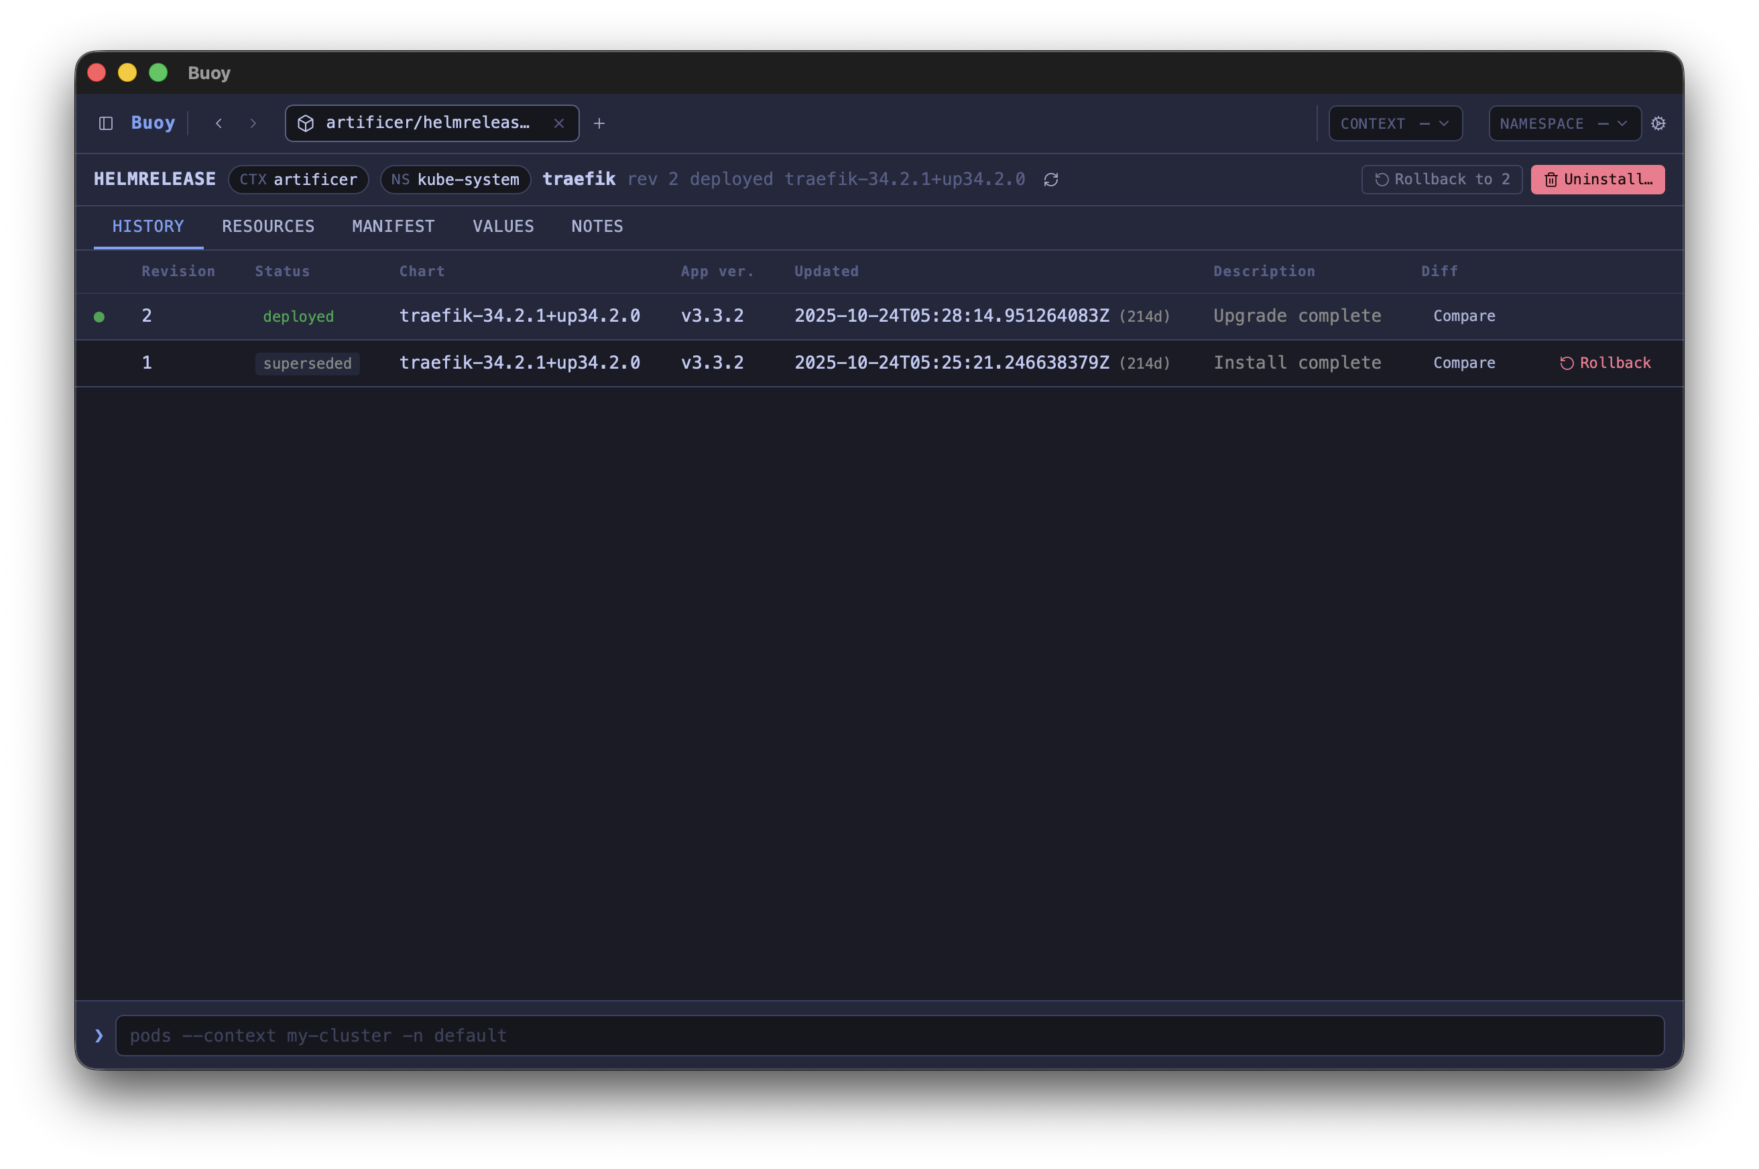The width and height of the screenshot is (1759, 1169).
Task: Click the NS kube-system chip
Action: (455, 180)
